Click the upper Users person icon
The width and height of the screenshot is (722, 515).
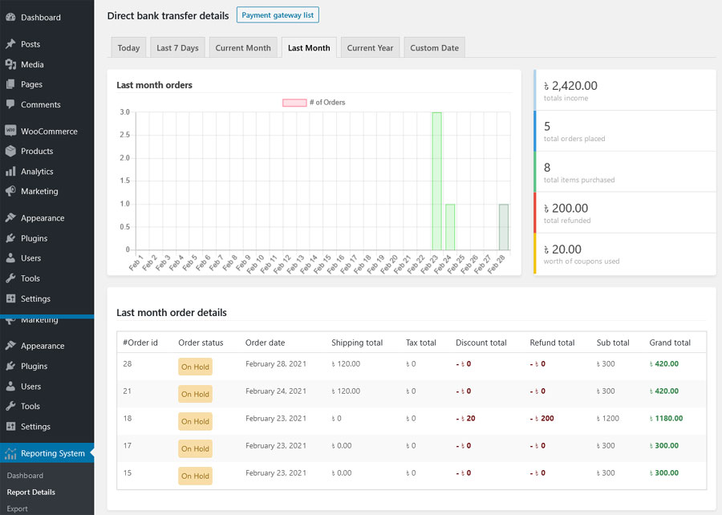pyautogui.click(x=10, y=258)
